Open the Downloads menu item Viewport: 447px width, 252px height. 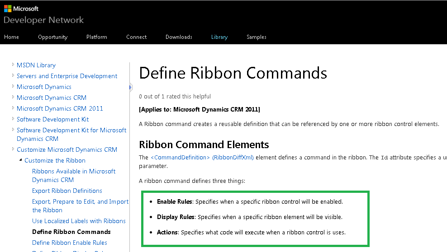coord(179,37)
